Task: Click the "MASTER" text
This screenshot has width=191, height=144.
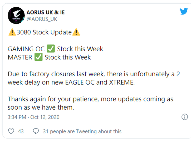Action: [x=20, y=57]
